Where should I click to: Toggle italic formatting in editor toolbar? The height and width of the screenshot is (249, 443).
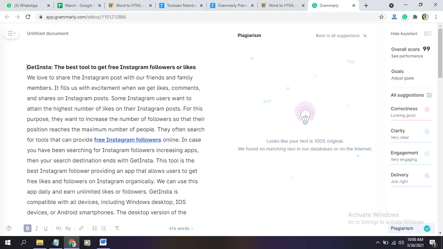[37, 228]
